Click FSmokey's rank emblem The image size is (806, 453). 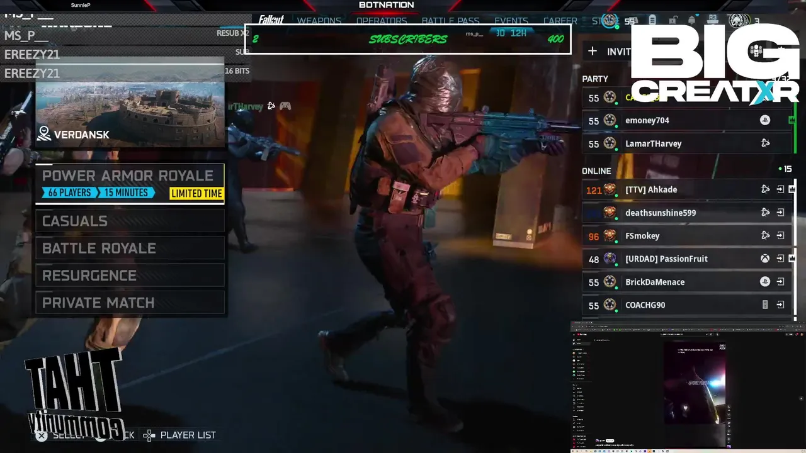tap(610, 236)
